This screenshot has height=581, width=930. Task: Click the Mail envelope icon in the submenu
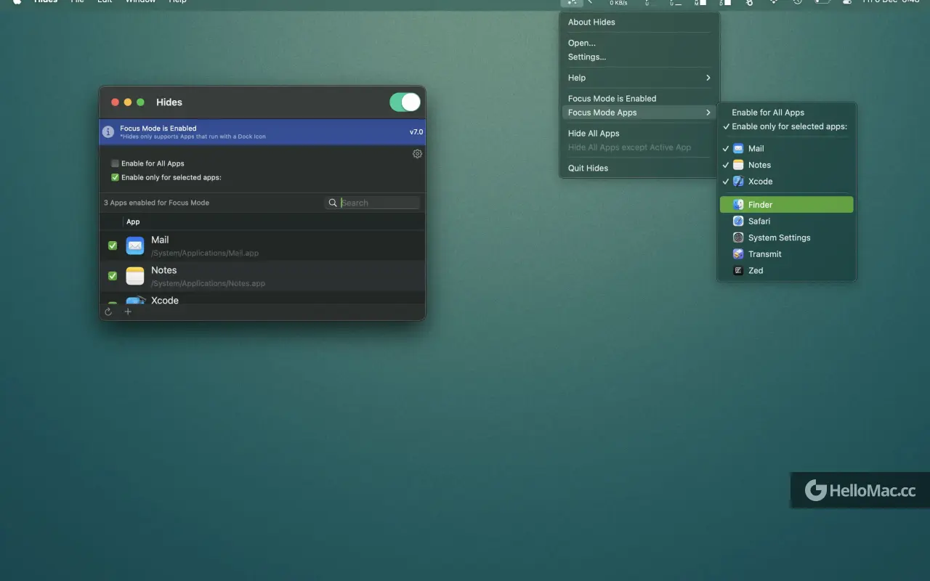coord(738,148)
